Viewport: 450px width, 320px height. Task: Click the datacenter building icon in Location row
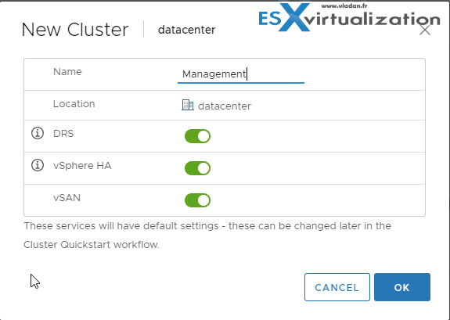(x=188, y=105)
